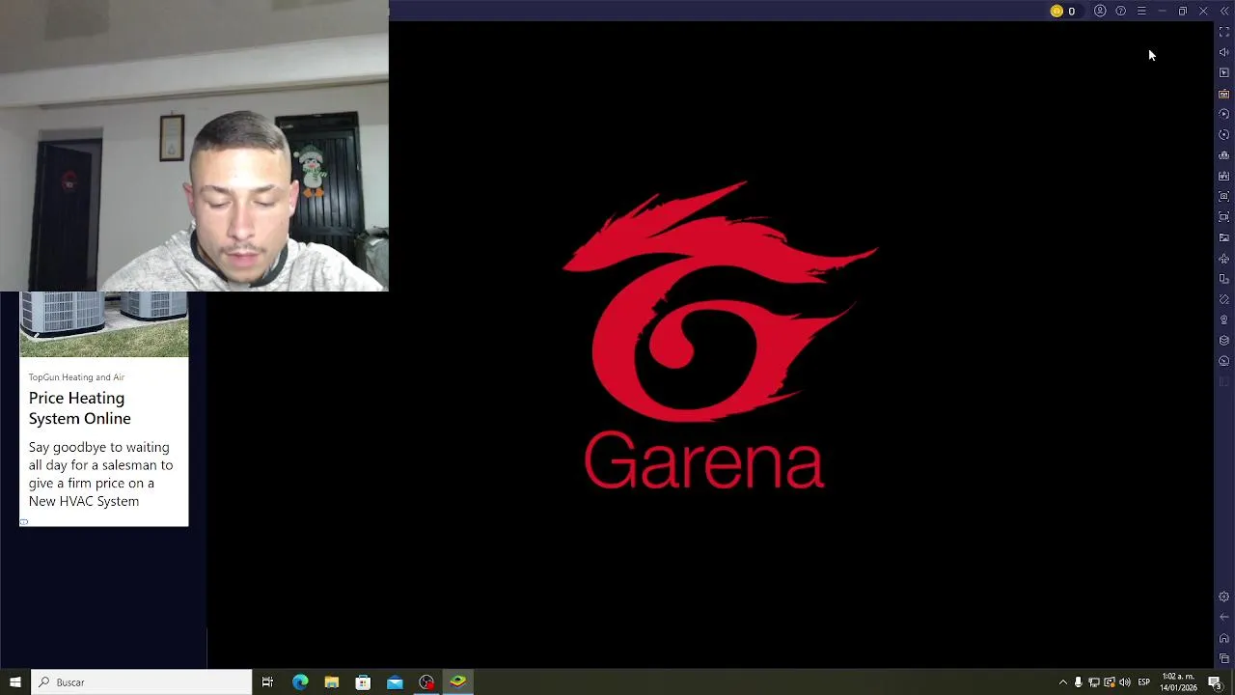Click the microphone icon in system tray
The image size is (1235, 695).
tap(1079, 682)
